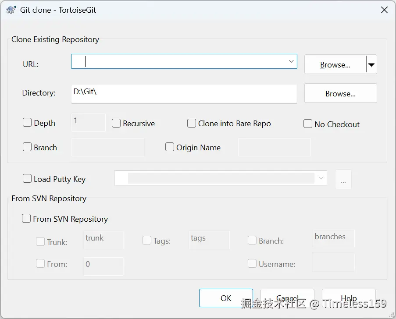Confirm the clone with OK

click(226, 298)
